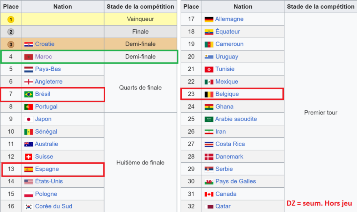Open the Maroc link
The image size is (357, 212).
click(44, 56)
